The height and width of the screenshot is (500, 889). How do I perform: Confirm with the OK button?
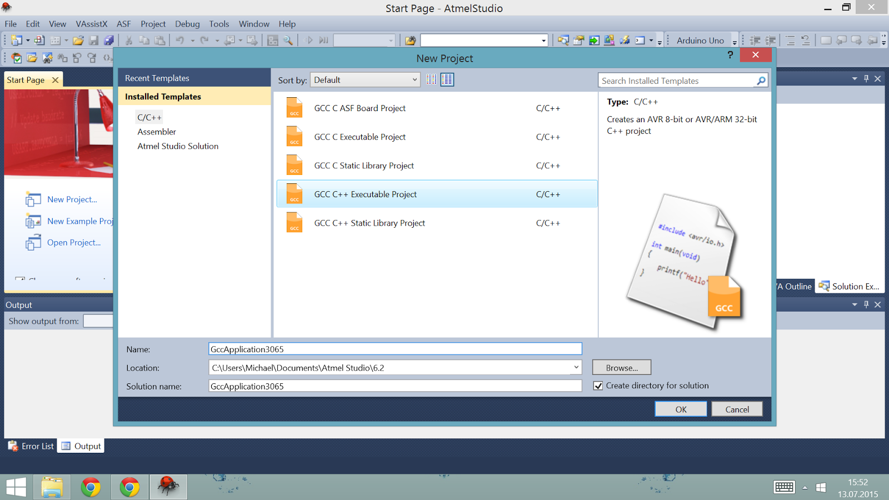click(x=681, y=409)
